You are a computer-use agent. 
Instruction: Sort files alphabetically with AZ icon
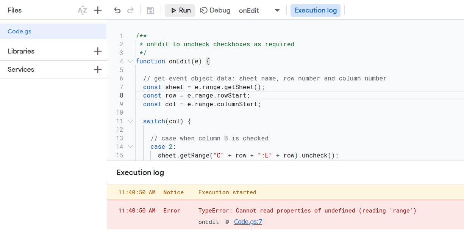point(82,11)
